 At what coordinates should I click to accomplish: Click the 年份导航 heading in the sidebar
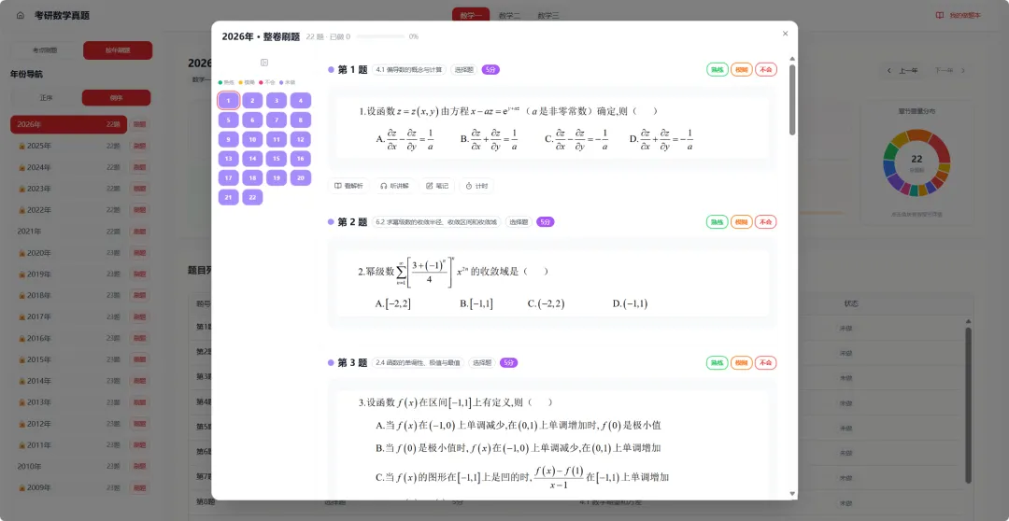pyautogui.click(x=26, y=75)
